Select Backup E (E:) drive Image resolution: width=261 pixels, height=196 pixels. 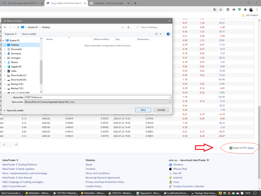point(17,84)
